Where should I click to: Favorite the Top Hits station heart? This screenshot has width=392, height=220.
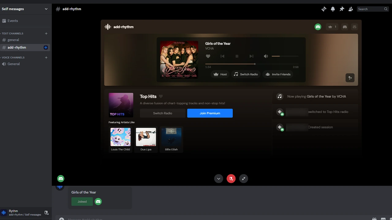pos(160,96)
